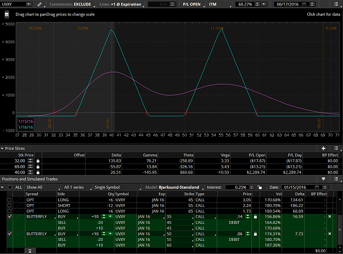
Task: Open quantity dropdown on 50 strike butterfly
Action: [110, 234]
